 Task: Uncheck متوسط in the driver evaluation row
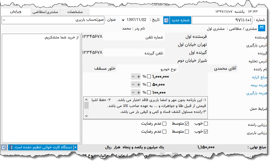[187, 123]
